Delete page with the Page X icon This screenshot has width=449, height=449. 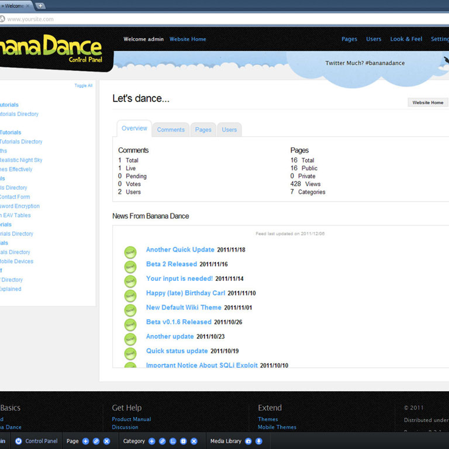pos(107,441)
